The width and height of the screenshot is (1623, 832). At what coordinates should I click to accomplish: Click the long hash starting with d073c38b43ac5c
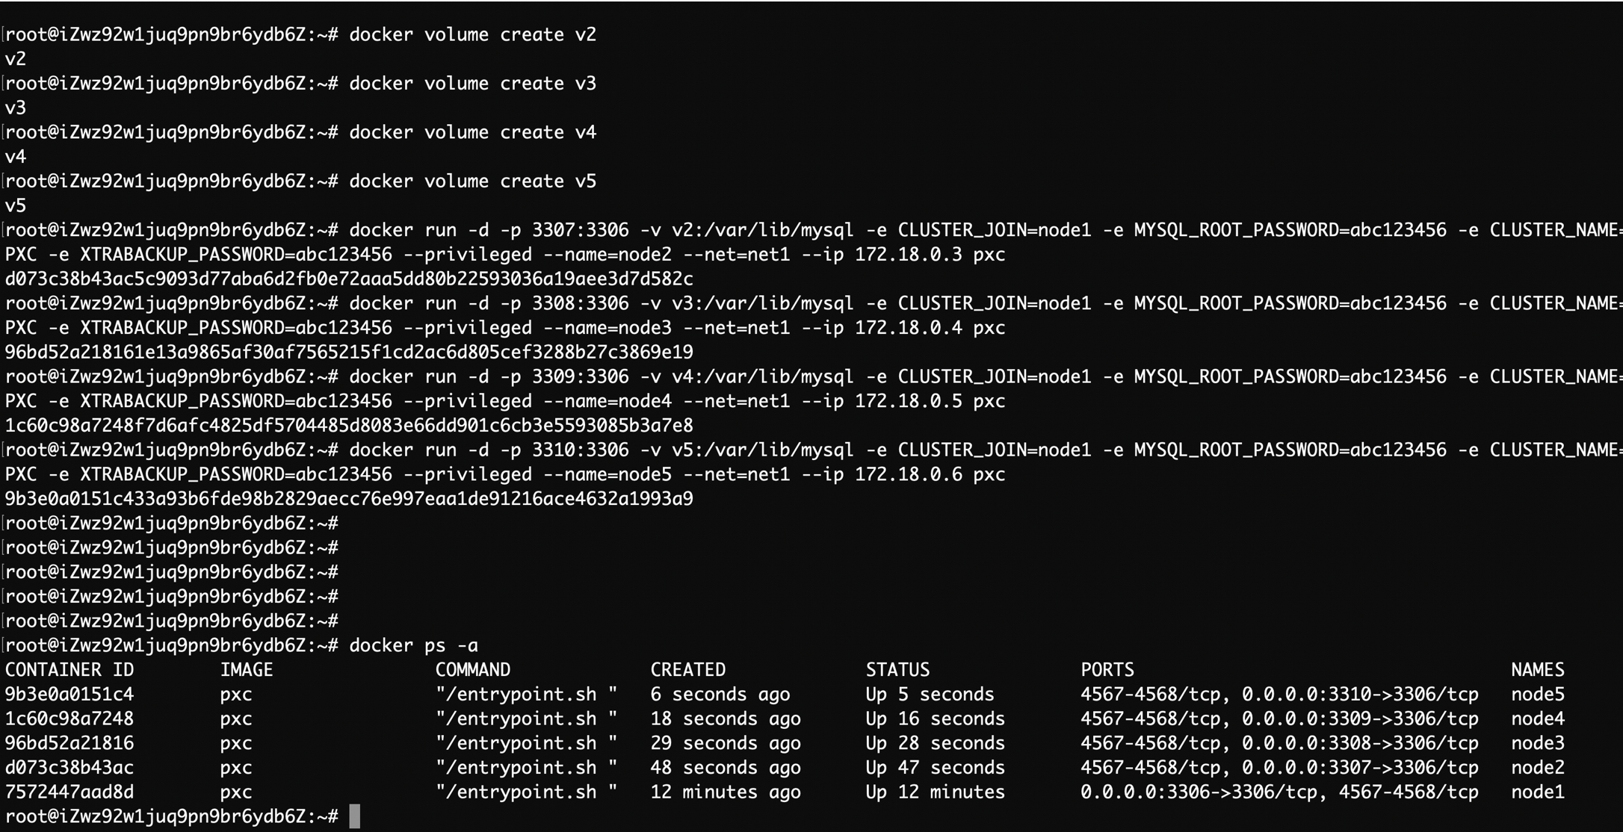point(349,279)
